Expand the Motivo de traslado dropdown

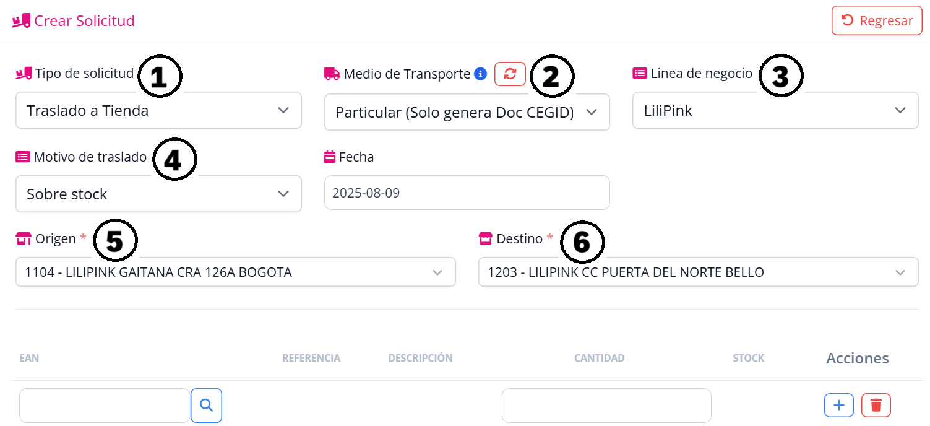point(158,194)
